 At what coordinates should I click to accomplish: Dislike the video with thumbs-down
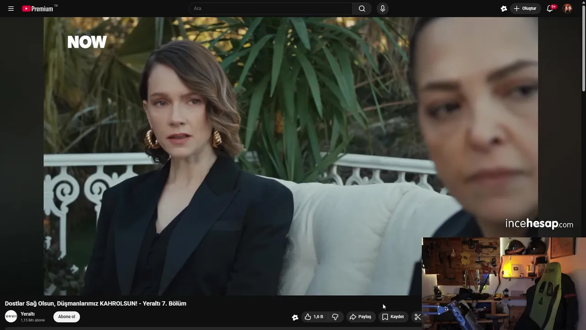click(335, 317)
